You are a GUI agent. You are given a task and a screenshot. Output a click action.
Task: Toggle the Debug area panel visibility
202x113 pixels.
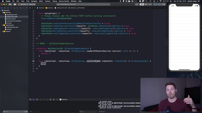159,4
